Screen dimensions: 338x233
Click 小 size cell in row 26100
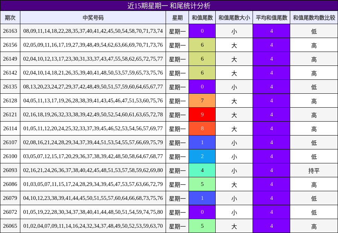234,156
